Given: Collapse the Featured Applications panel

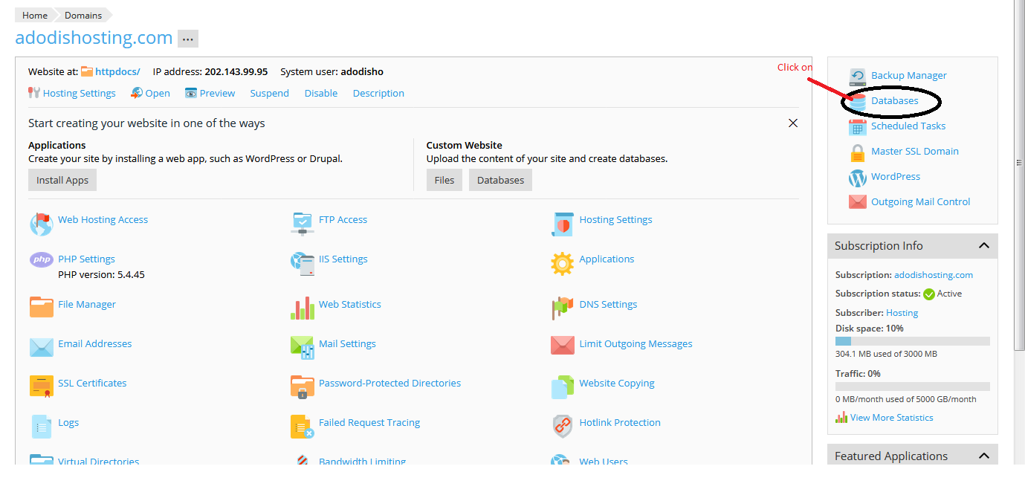Looking at the screenshot, I should [x=983, y=456].
